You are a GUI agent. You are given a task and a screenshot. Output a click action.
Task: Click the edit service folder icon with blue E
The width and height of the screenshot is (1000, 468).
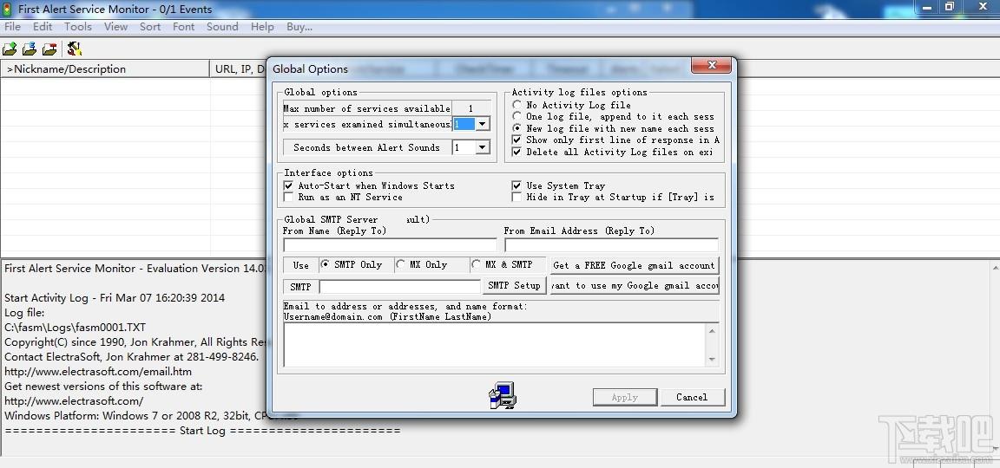pos(30,49)
